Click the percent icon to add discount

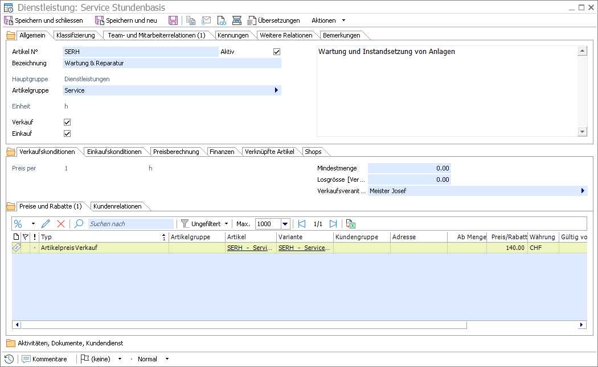(x=18, y=224)
